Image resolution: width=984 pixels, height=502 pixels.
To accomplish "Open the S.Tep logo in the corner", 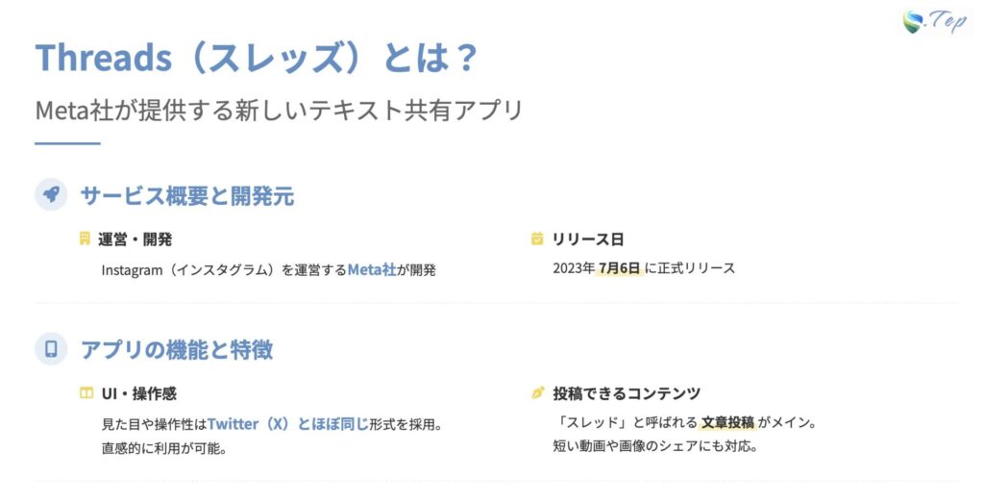I will coord(934,23).
